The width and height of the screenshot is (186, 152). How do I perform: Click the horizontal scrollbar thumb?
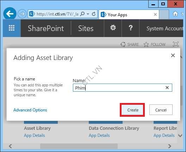pyautogui.click(x=79, y=146)
